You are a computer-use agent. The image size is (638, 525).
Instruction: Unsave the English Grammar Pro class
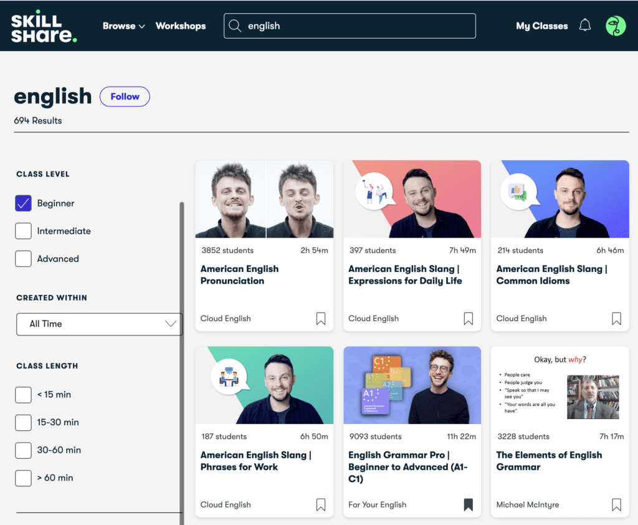(468, 504)
